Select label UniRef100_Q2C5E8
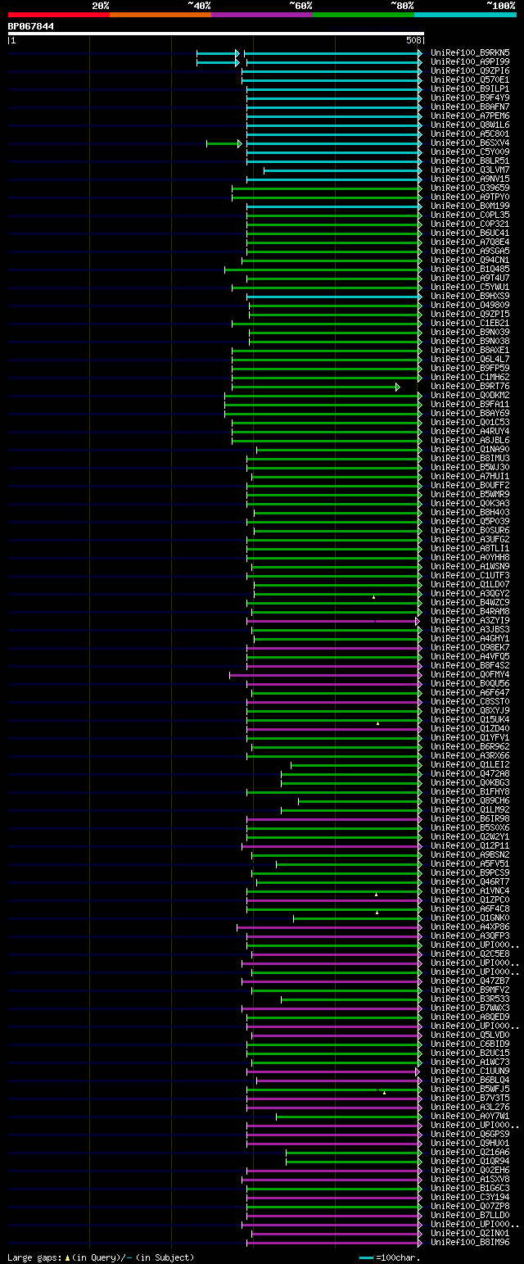 pyautogui.click(x=470, y=954)
